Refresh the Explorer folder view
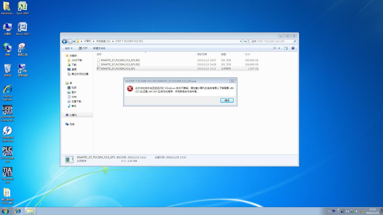 pos(245,41)
